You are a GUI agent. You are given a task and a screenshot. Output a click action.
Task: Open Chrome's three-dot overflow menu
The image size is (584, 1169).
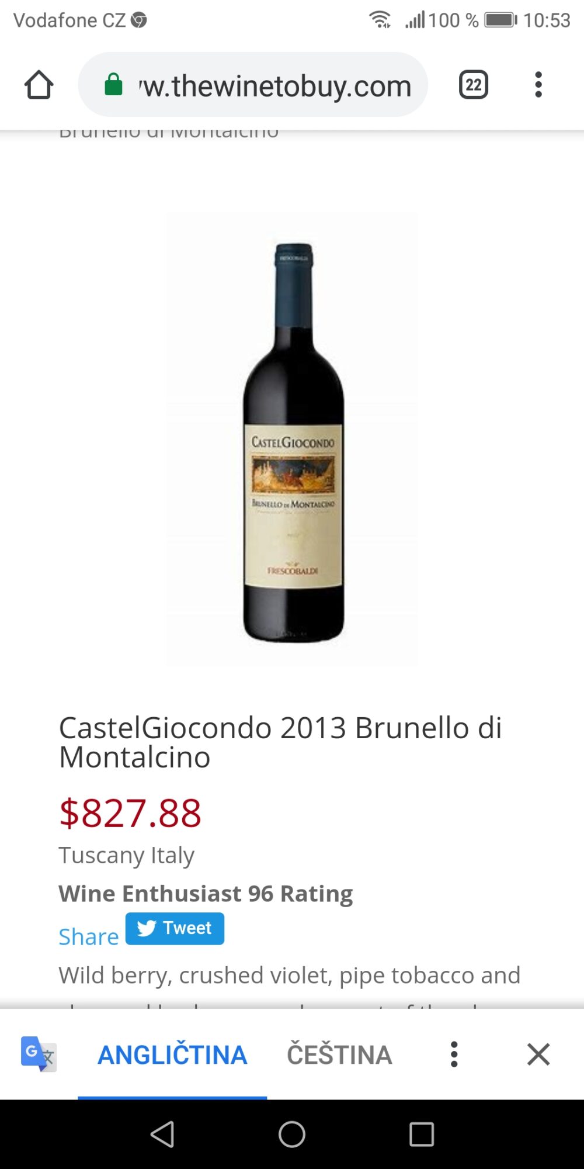coord(538,85)
